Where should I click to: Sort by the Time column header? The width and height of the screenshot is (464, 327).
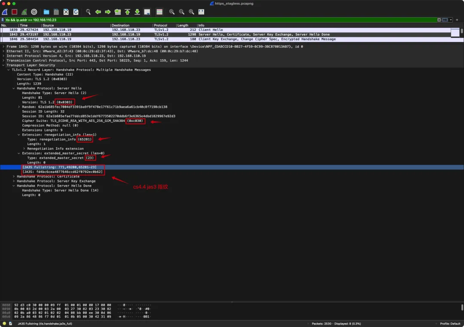pyautogui.click(x=30, y=25)
